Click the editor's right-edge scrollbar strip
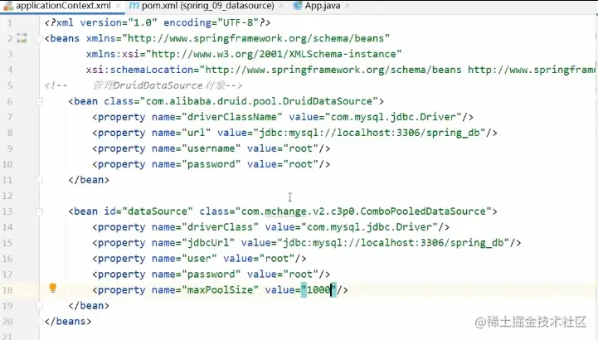Image resolution: width=598 pixels, height=340 pixels. 596,177
